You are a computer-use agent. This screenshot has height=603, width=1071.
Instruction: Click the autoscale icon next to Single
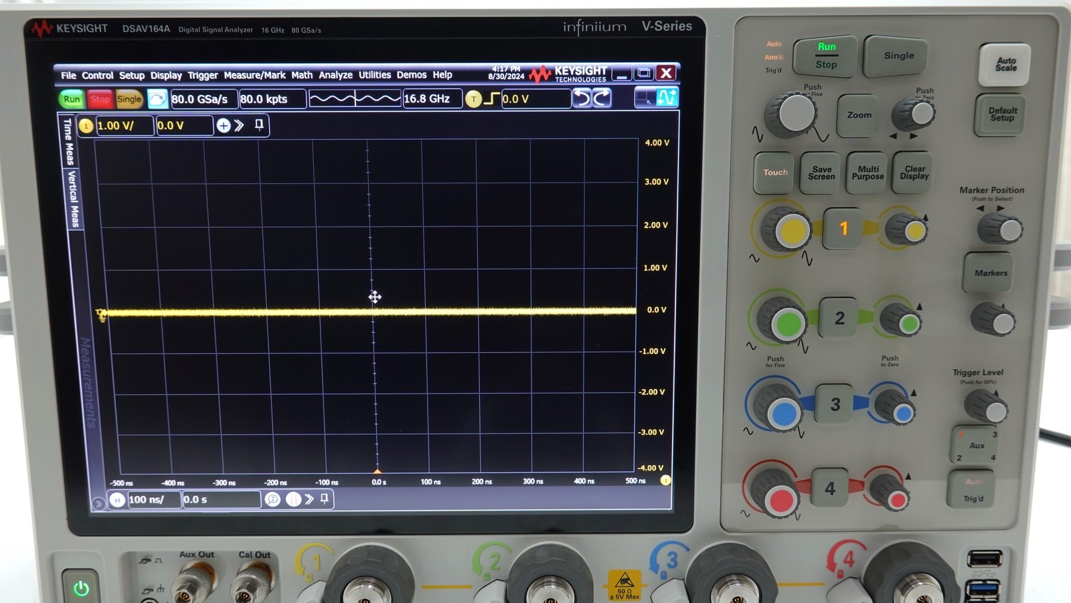pos(157,99)
